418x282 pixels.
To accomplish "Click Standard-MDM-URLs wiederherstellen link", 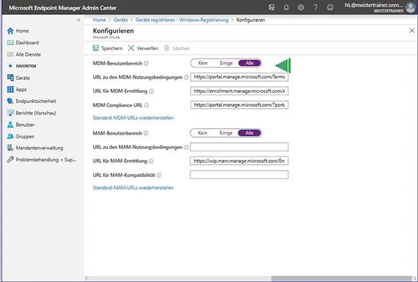I will pyautogui.click(x=133, y=118).
